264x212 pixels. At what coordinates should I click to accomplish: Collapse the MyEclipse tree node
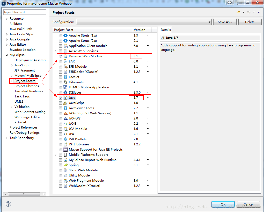click(x=7, y=55)
